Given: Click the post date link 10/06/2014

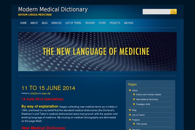Looking at the screenshot, I should (34, 93).
